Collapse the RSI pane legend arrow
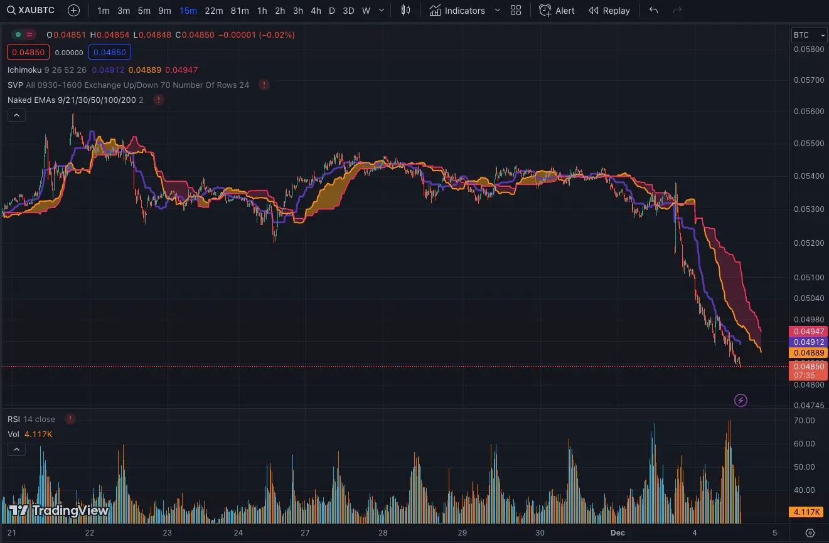The height and width of the screenshot is (543, 829). [16, 450]
